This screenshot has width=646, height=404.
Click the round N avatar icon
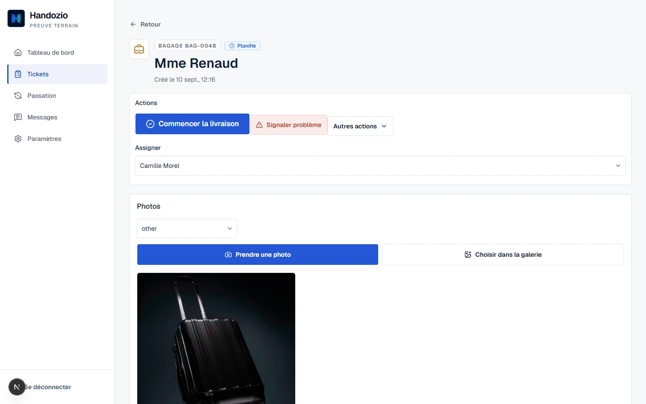tap(17, 387)
